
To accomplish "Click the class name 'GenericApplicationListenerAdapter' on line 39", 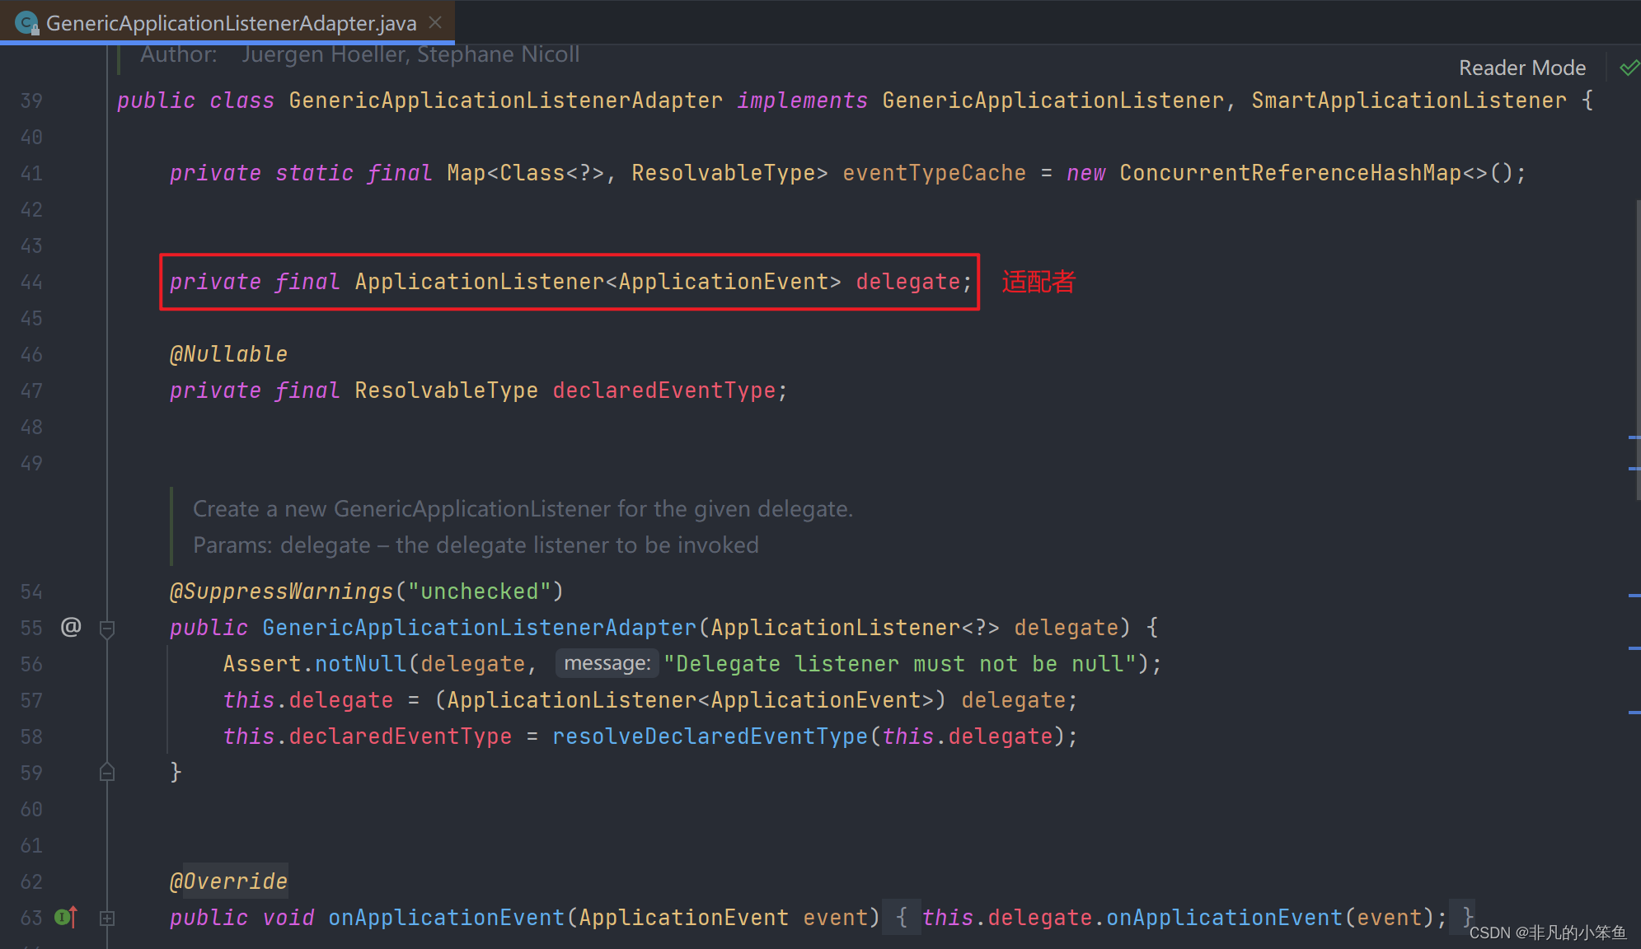I will click(x=505, y=101).
